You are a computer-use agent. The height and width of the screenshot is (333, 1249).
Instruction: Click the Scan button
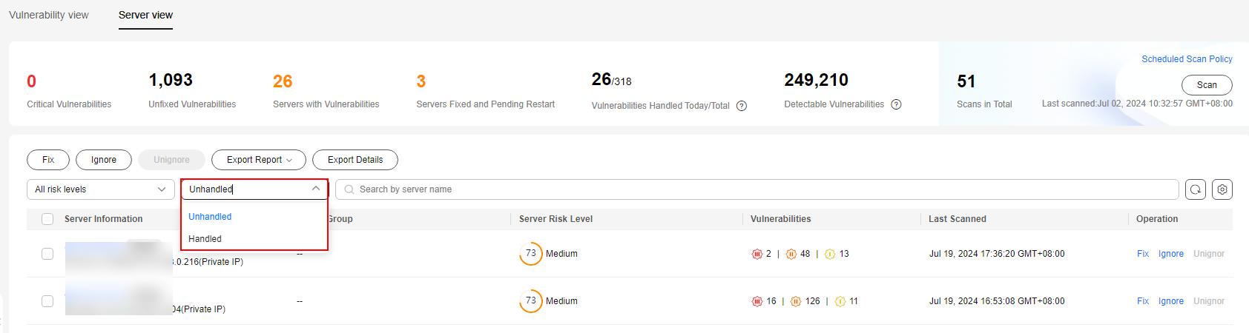pos(1207,85)
